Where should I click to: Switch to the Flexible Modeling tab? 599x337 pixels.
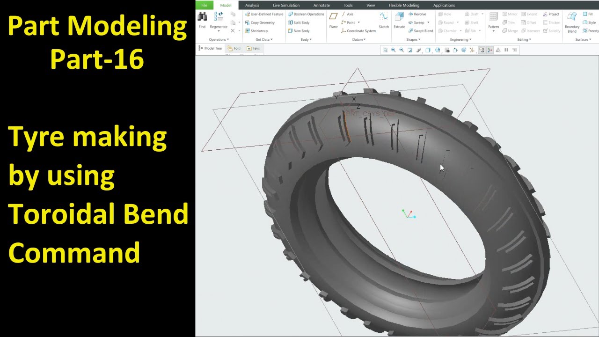tap(404, 5)
